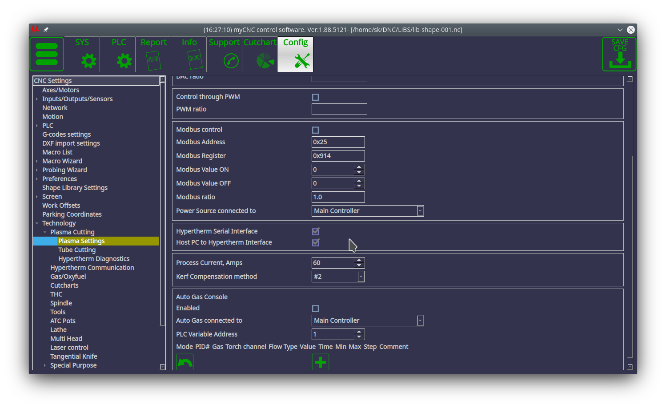Image resolution: width=666 pixels, height=408 pixels.
Task: Open THC settings in sidebar
Action: (x=56, y=294)
